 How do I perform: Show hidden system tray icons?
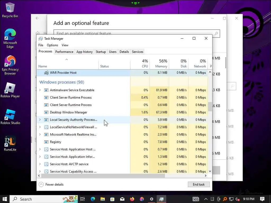pyautogui.click(x=206, y=199)
